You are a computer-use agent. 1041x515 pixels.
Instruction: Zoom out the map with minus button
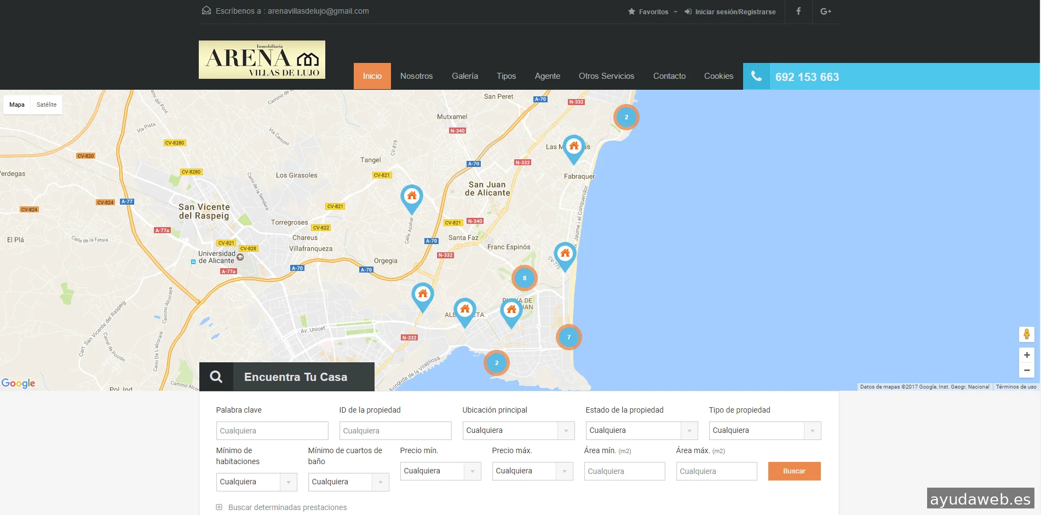[x=1026, y=371]
